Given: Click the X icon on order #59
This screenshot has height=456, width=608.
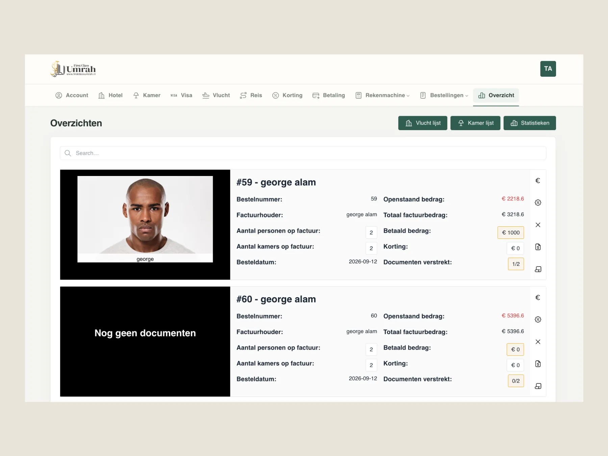Looking at the screenshot, I should click(x=538, y=225).
